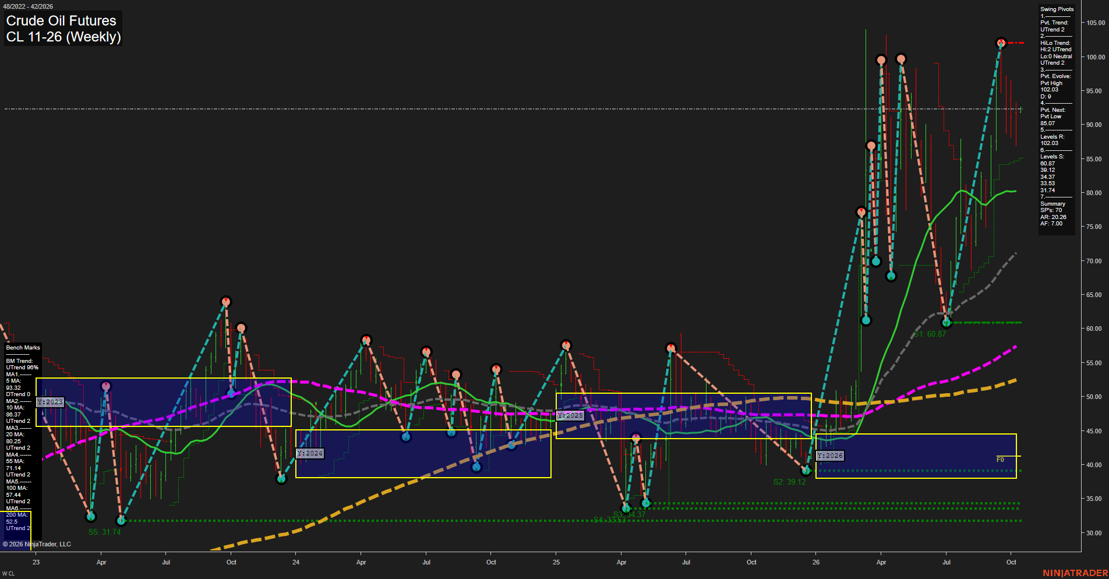Click the Y:2023 yearly range label
The image size is (1109, 579).
click(50, 402)
